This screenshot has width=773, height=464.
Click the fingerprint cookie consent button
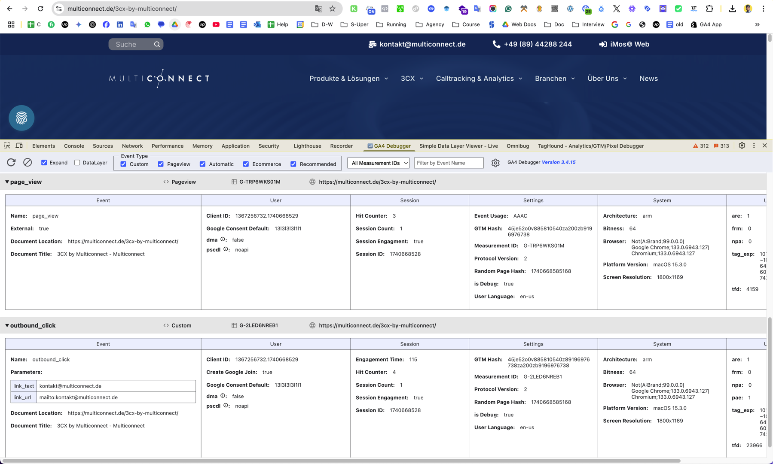[21, 118]
